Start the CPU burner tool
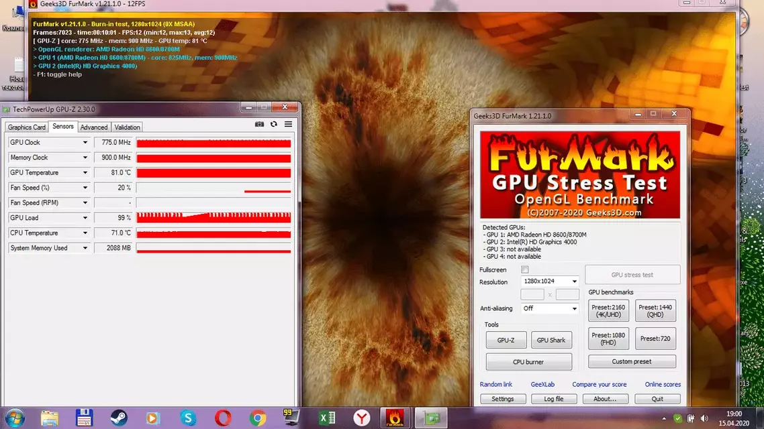Screen dimensions: 764x429 click(528, 362)
